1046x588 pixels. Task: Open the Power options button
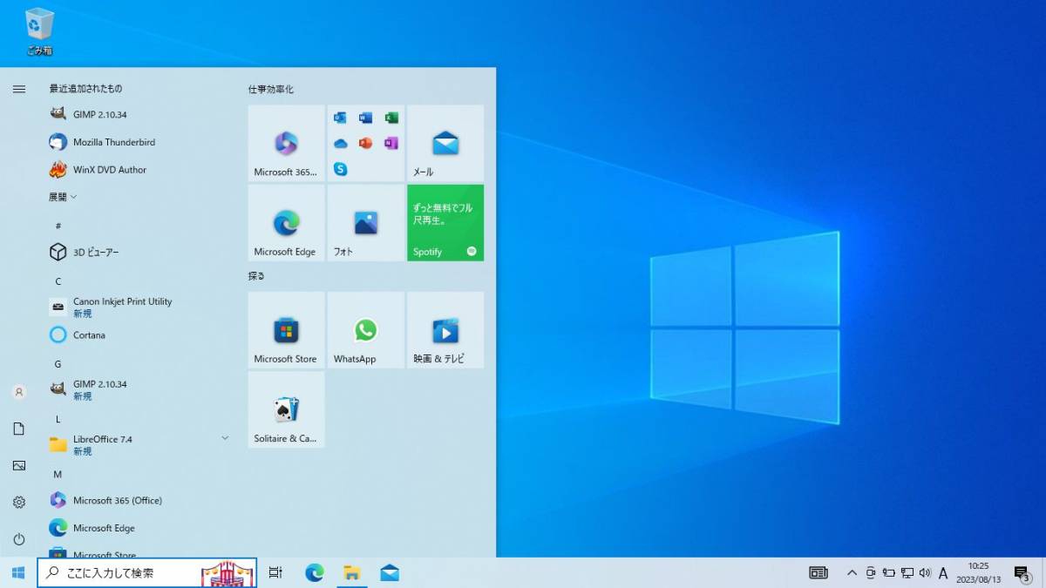point(19,539)
